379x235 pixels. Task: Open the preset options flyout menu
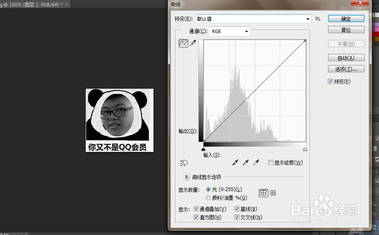[x=318, y=18]
